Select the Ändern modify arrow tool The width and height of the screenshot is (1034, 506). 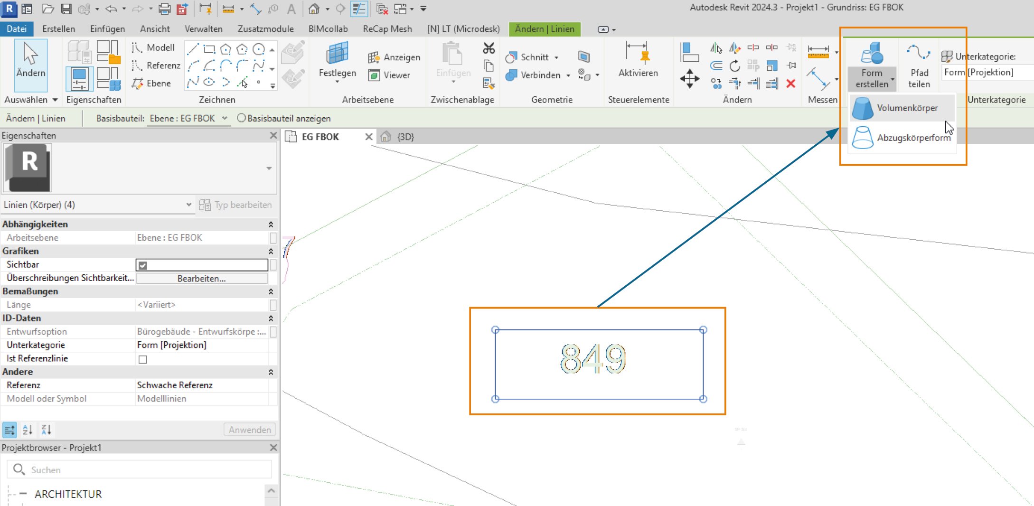pyautogui.click(x=31, y=65)
